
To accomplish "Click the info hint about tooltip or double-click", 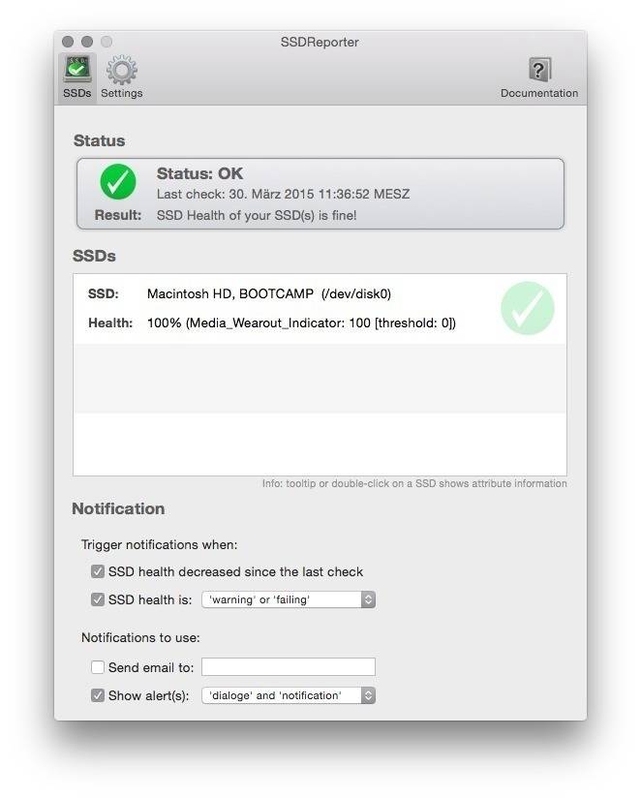I will pyautogui.click(x=414, y=483).
